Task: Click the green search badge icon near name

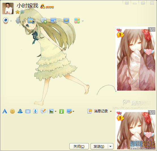Action: pos(22,12)
